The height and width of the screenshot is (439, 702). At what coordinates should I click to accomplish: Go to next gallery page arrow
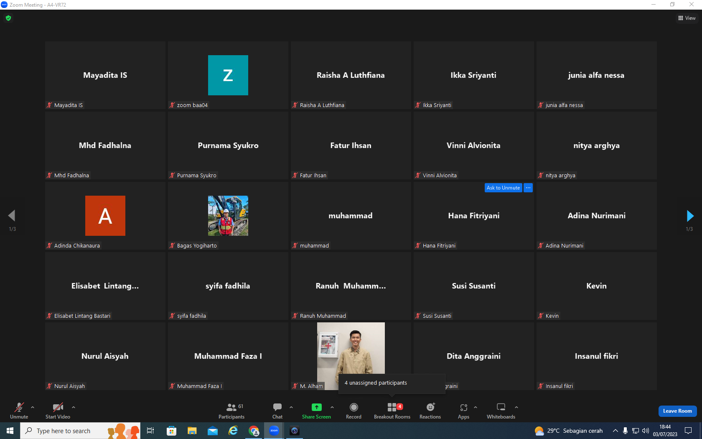[x=690, y=216]
